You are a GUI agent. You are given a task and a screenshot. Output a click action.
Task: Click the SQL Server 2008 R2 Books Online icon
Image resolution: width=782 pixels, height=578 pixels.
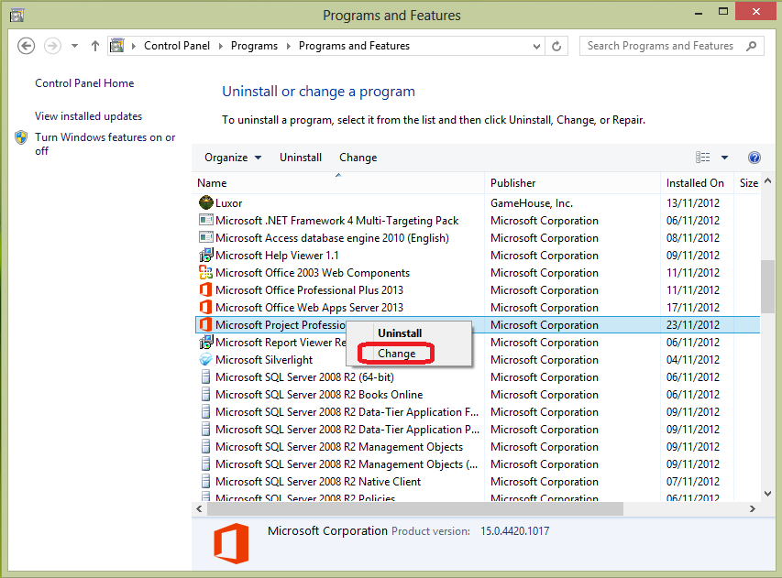pos(205,395)
